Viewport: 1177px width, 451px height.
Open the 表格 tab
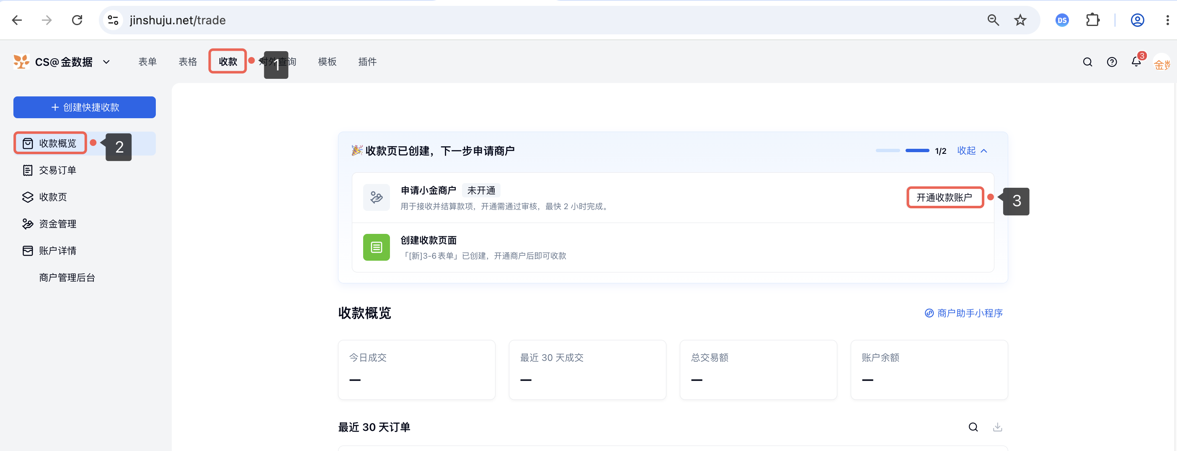(x=188, y=62)
